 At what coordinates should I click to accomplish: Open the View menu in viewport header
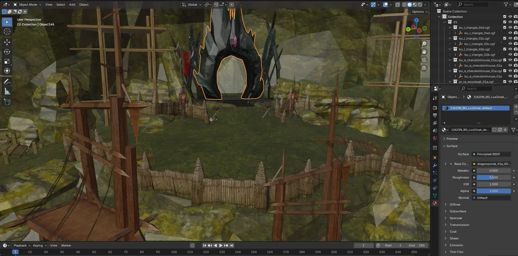(49, 5)
